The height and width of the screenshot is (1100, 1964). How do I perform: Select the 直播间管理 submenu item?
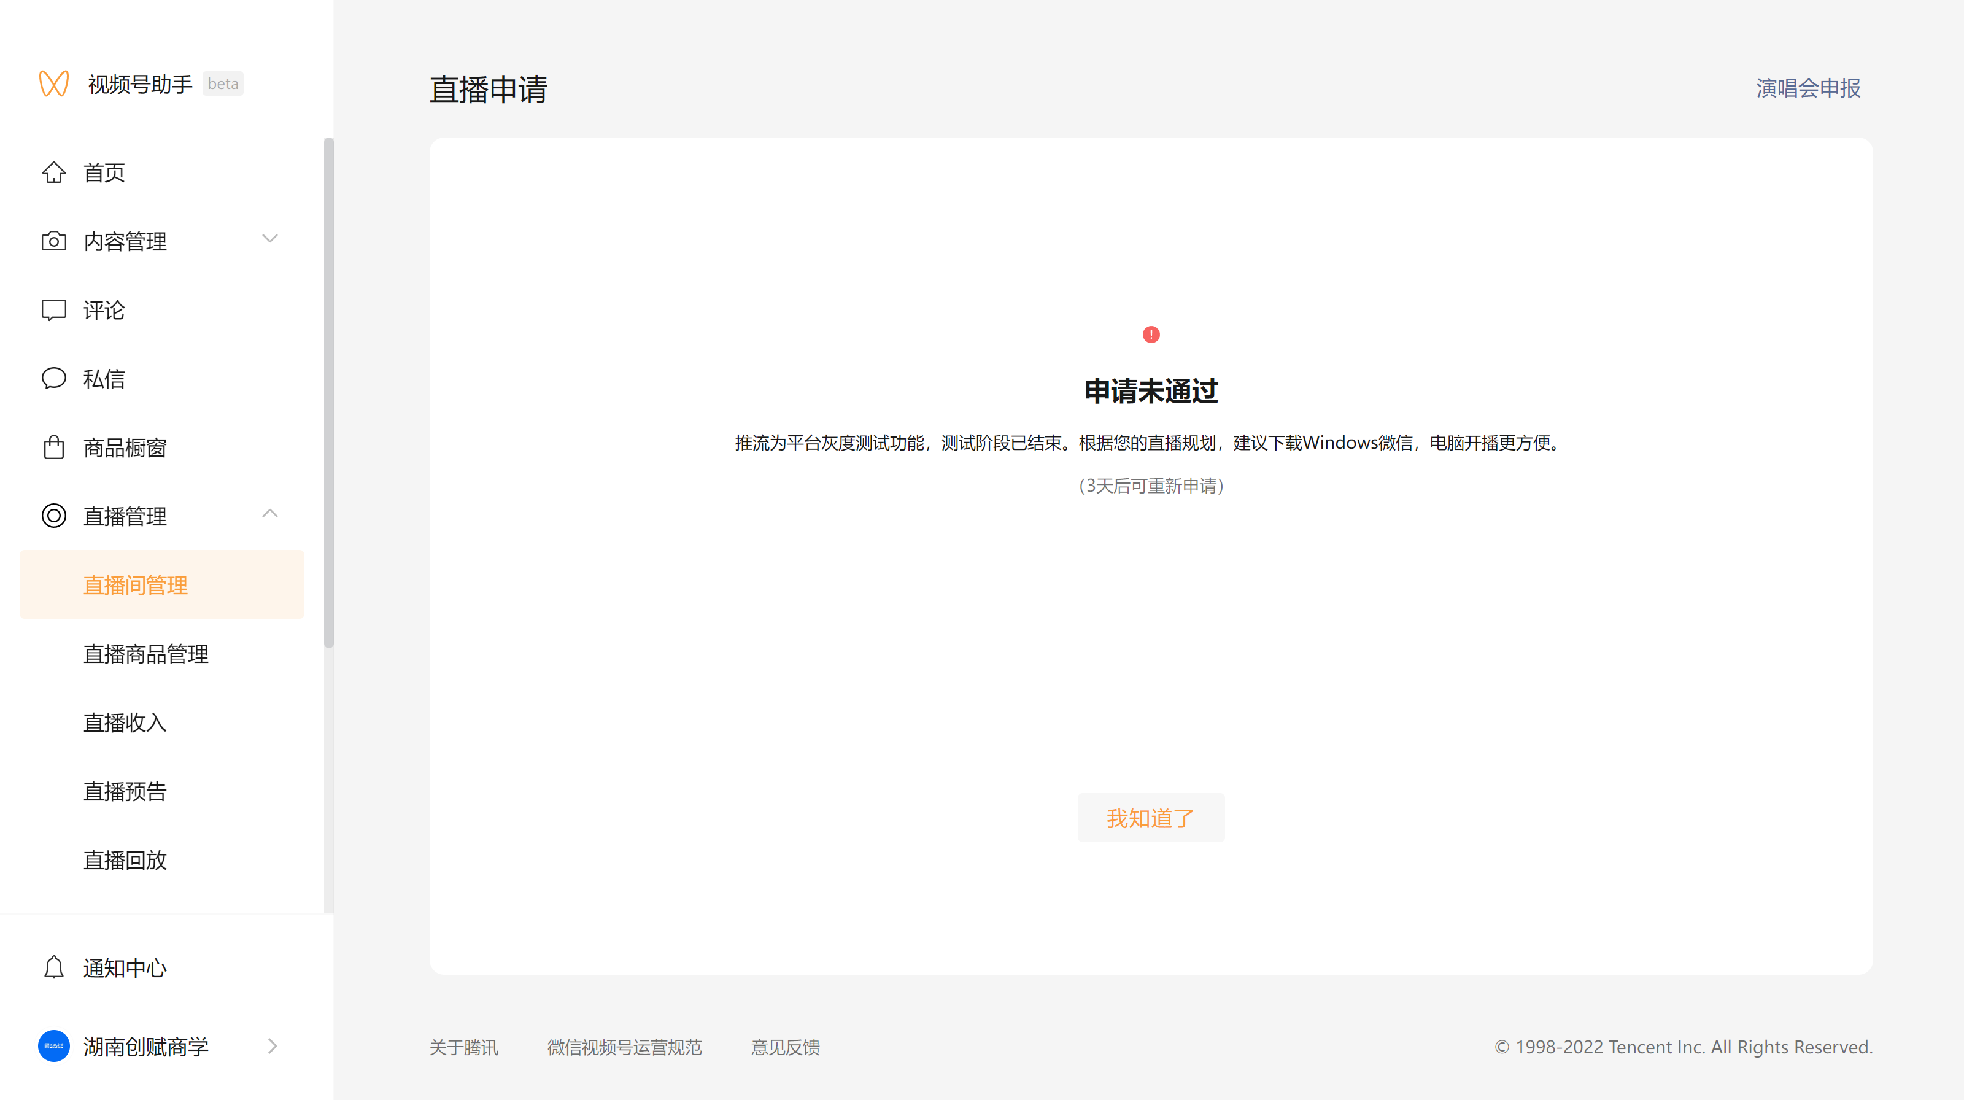click(x=161, y=585)
